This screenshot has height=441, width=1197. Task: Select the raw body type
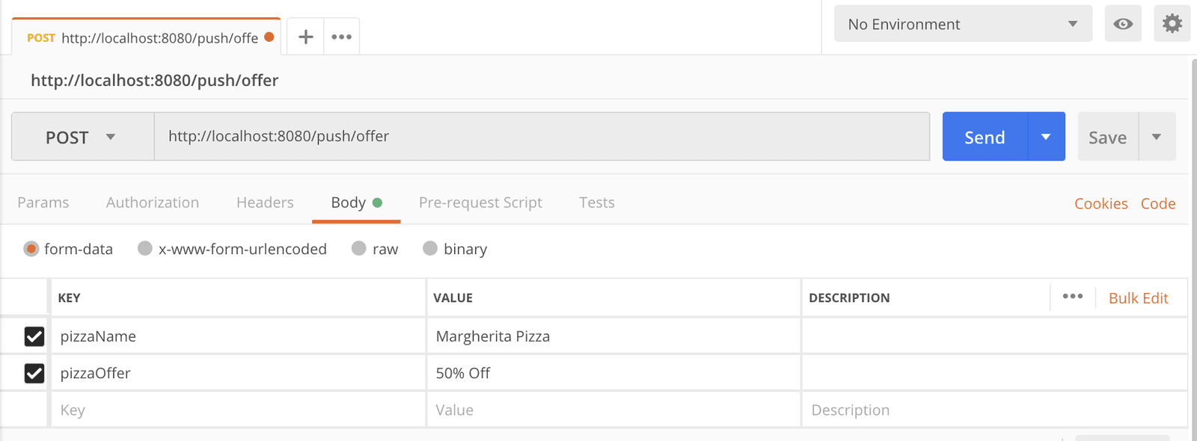(x=359, y=248)
